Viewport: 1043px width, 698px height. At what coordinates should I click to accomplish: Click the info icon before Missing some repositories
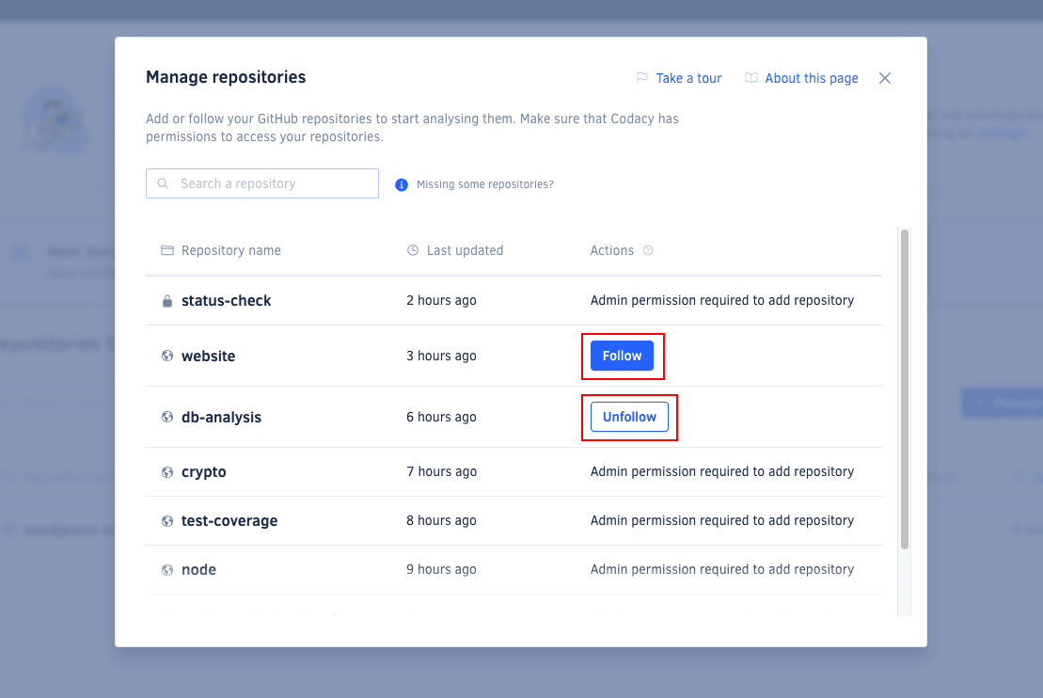point(402,184)
